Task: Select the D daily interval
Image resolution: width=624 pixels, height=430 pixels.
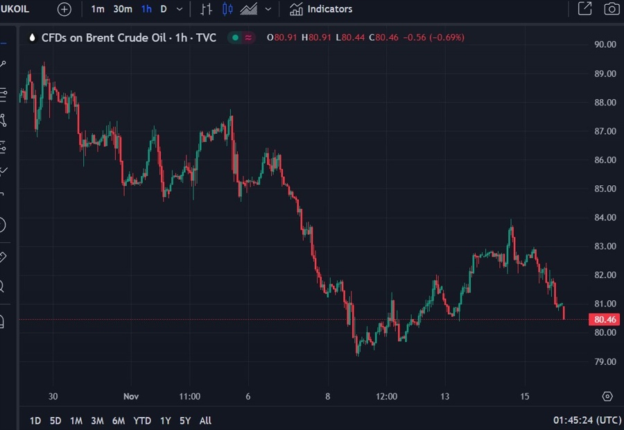Action: pyautogui.click(x=164, y=9)
